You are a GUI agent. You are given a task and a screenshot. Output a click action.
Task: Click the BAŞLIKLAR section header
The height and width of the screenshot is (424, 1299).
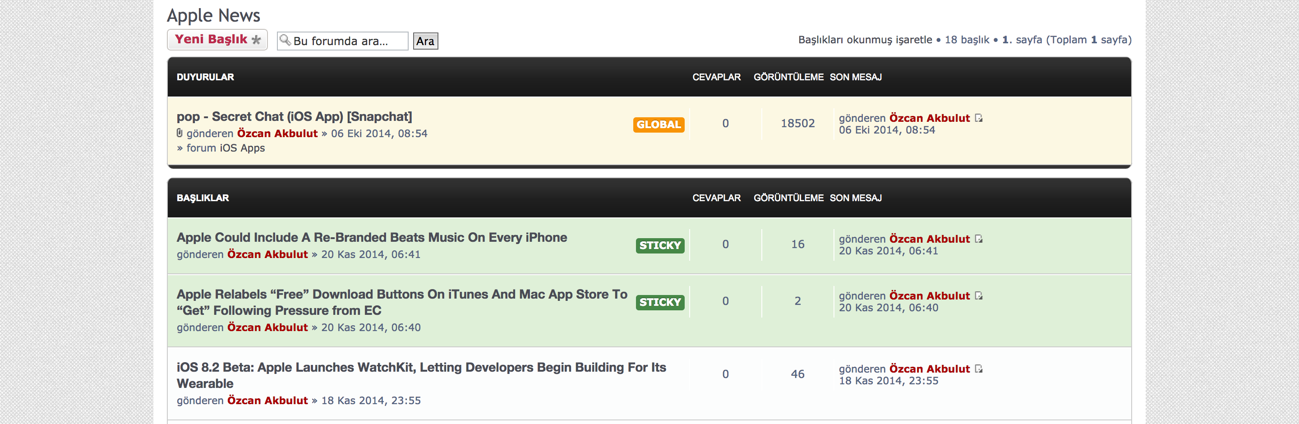[202, 198]
